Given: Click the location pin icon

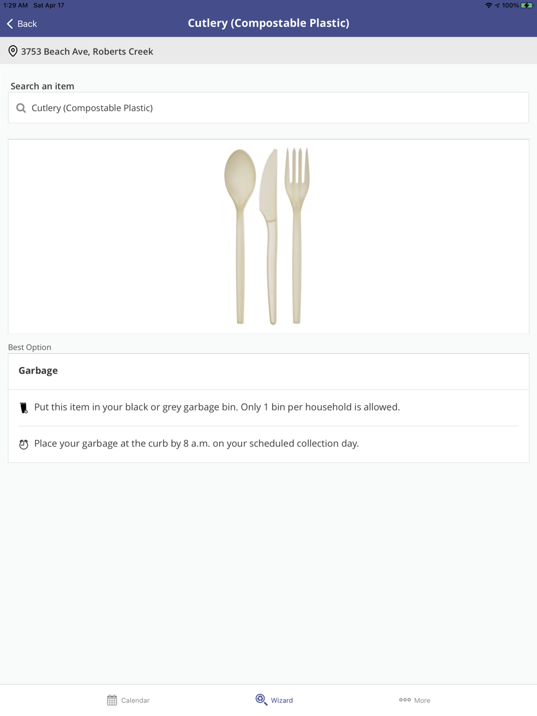Looking at the screenshot, I should pos(13,52).
